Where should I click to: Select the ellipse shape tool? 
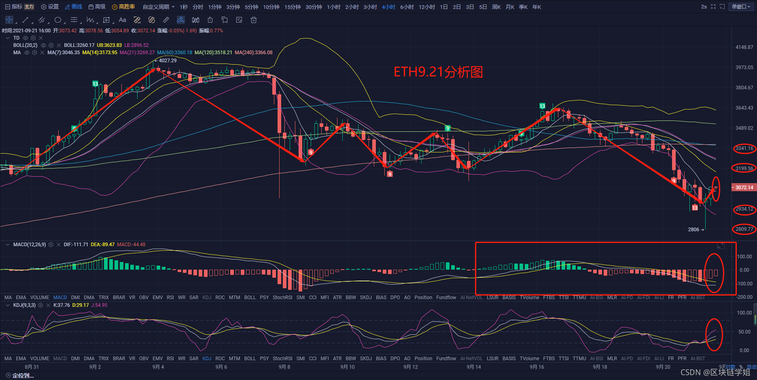[58, 20]
